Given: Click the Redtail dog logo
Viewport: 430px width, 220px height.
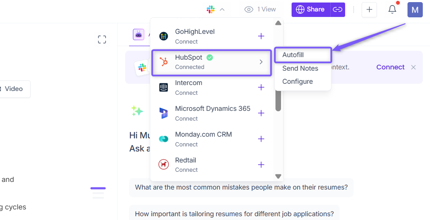Looking at the screenshot, I should (x=164, y=165).
